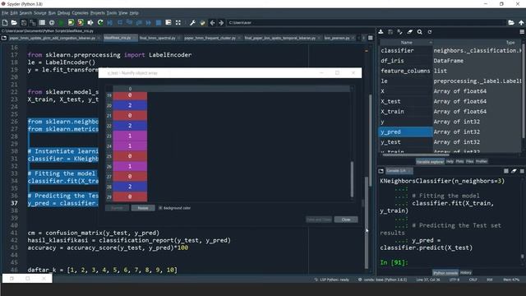Select the X_train variable row

point(450,112)
